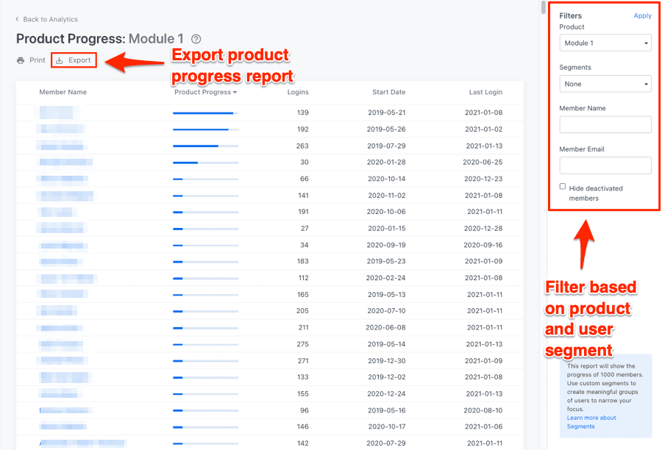Sort by Product Progress column header
This screenshot has height=450, width=662.
click(203, 92)
